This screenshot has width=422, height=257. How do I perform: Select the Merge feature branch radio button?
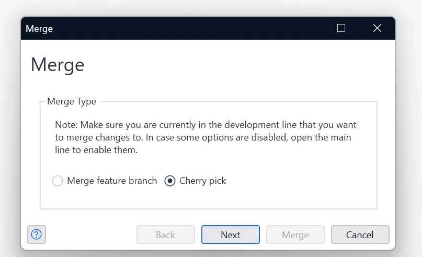click(x=58, y=181)
